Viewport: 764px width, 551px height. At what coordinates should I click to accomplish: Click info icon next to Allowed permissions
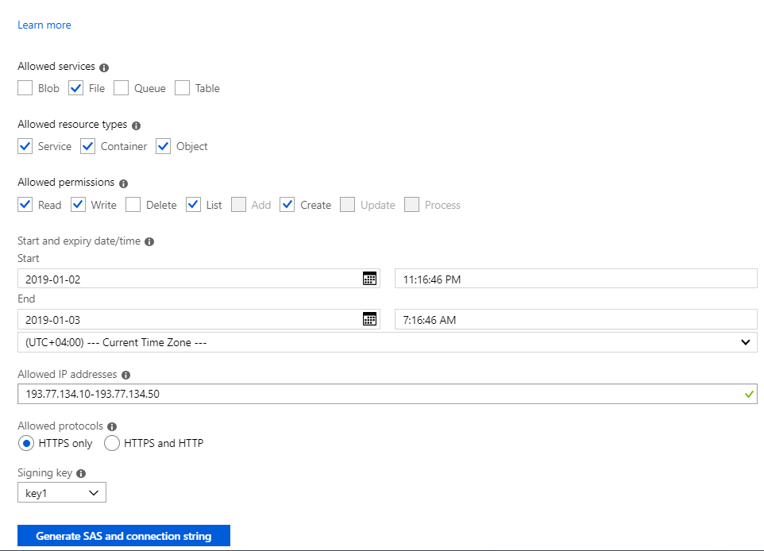(x=123, y=183)
